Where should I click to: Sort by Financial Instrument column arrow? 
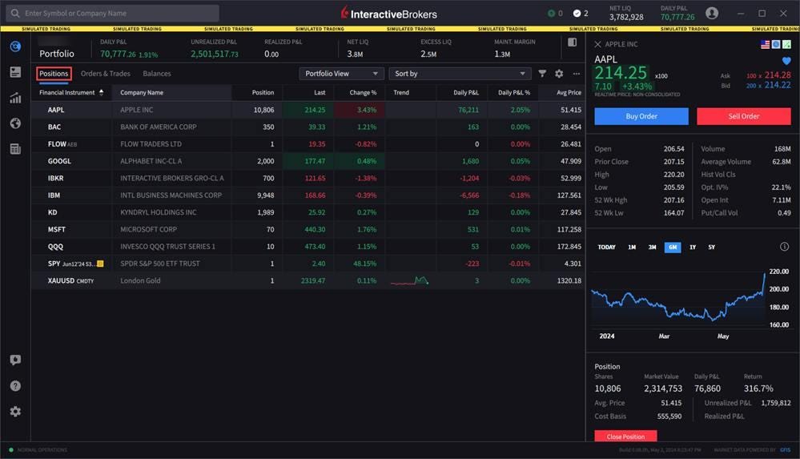101,92
